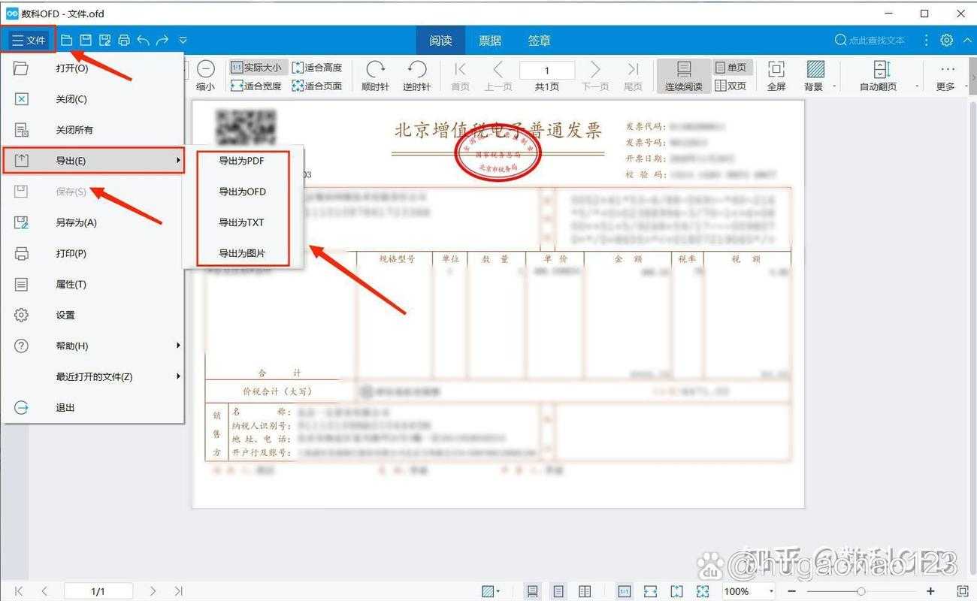This screenshot has width=977, height=601.
Task: Open the 签章 tab
Action: [x=539, y=40]
